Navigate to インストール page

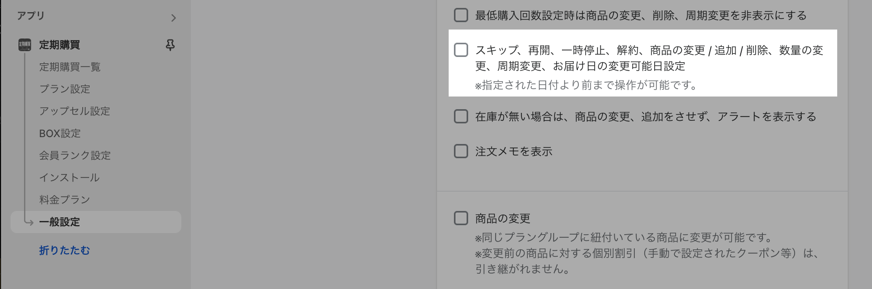coord(69,178)
